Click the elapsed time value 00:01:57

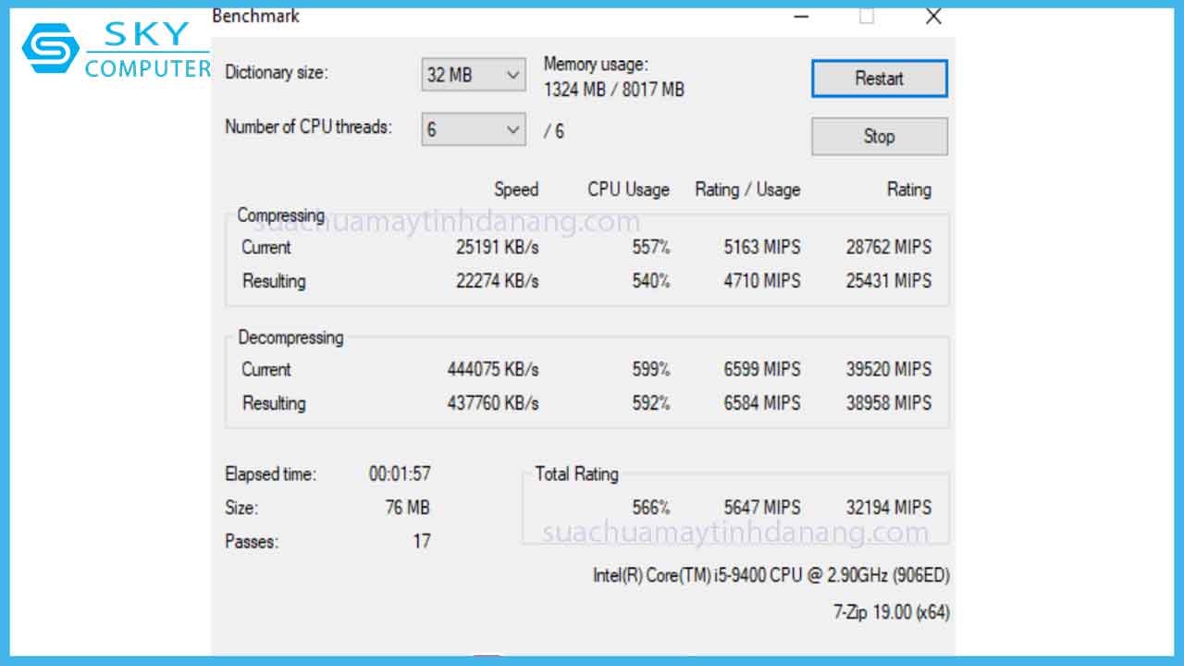(400, 474)
